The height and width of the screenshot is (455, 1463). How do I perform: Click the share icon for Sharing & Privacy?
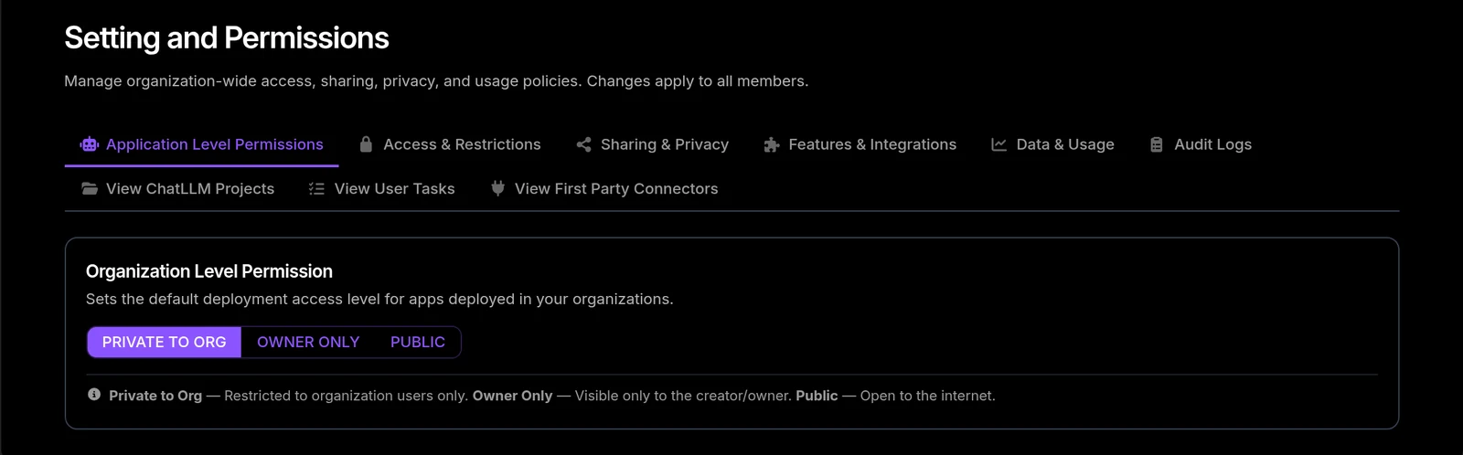coord(583,144)
